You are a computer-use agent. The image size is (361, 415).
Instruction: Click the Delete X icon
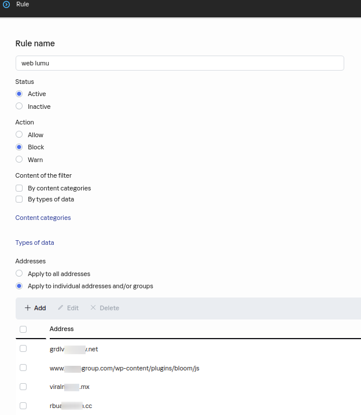(93, 308)
